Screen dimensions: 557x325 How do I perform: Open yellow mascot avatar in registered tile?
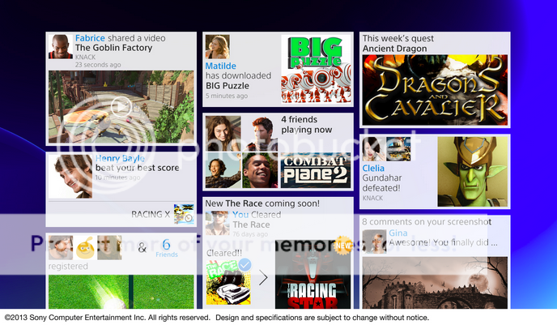(x=85, y=247)
